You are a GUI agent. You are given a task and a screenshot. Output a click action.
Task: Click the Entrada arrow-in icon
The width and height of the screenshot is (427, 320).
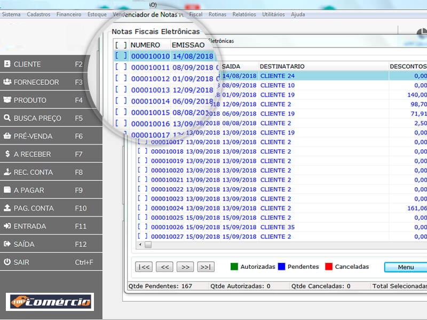coord(7,226)
